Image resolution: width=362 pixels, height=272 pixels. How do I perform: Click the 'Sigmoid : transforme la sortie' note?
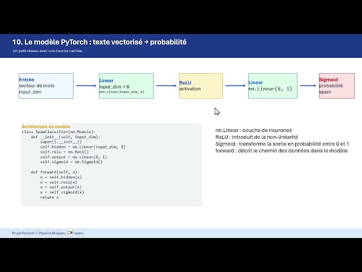tap(282, 144)
